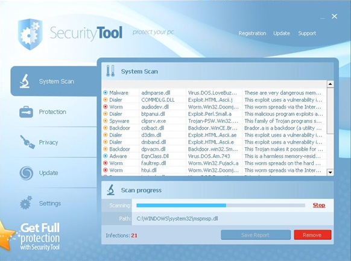Click the Security Tool shield logo

pyautogui.click(x=30, y=34)
